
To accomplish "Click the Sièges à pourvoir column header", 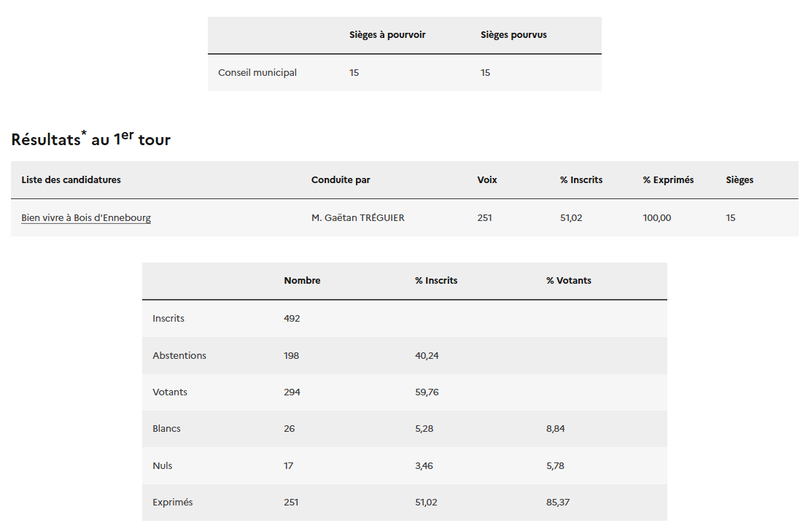I will pyautogui.click(x=387, y=35).
